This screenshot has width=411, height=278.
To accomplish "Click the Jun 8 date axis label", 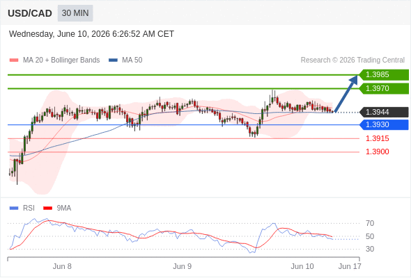I will [62, 266].
